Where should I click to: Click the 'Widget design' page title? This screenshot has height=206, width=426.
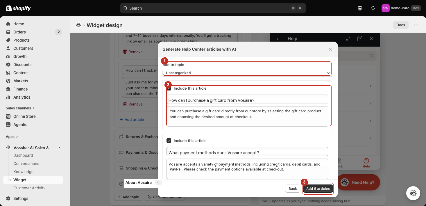[x=105, y=25]
